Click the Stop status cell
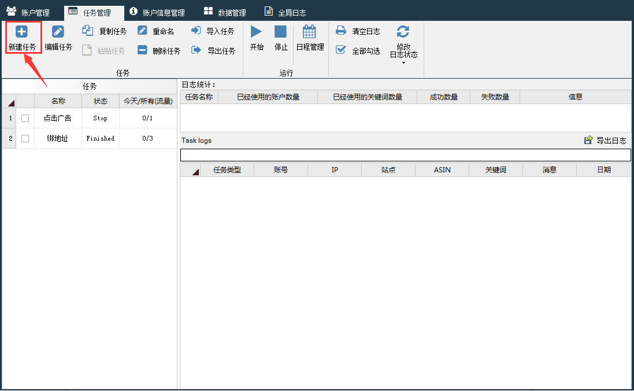Image resolution: width=634 pixels, height=391 pixels. pos(101,118)
